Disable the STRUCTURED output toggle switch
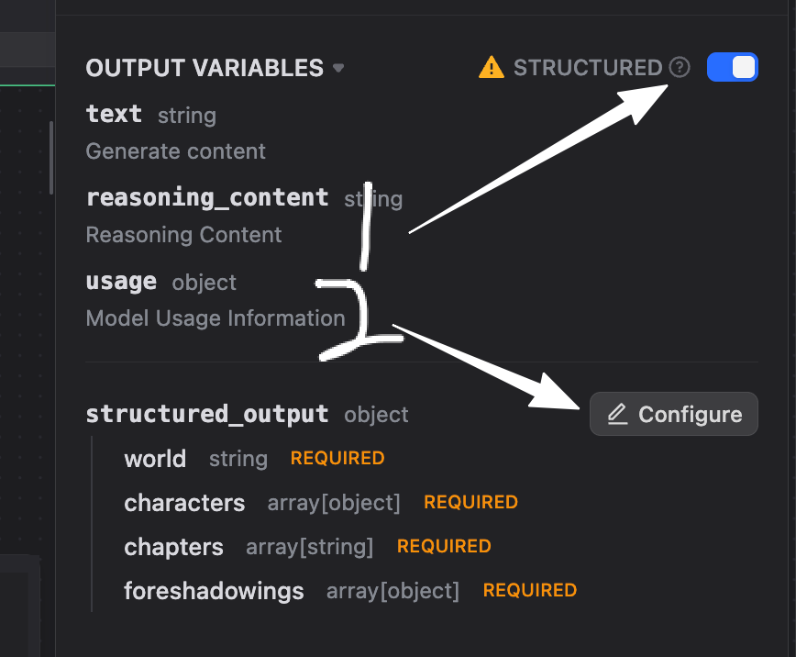This screenshot has width=796, height=657. [732, 68]
